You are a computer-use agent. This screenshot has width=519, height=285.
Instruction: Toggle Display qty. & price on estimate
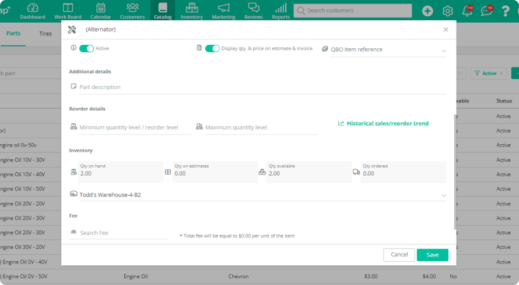click(x=212, y=49)
